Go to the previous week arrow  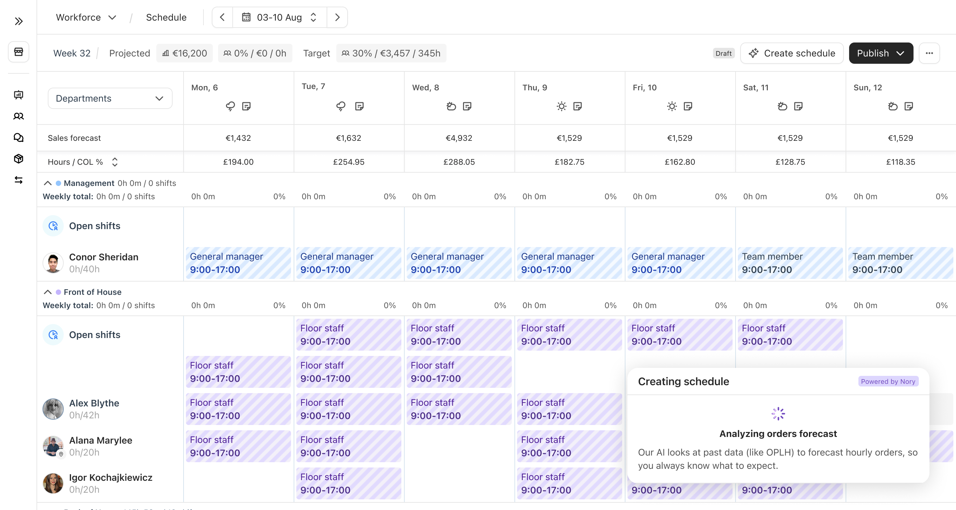click(x=222, y=18)
